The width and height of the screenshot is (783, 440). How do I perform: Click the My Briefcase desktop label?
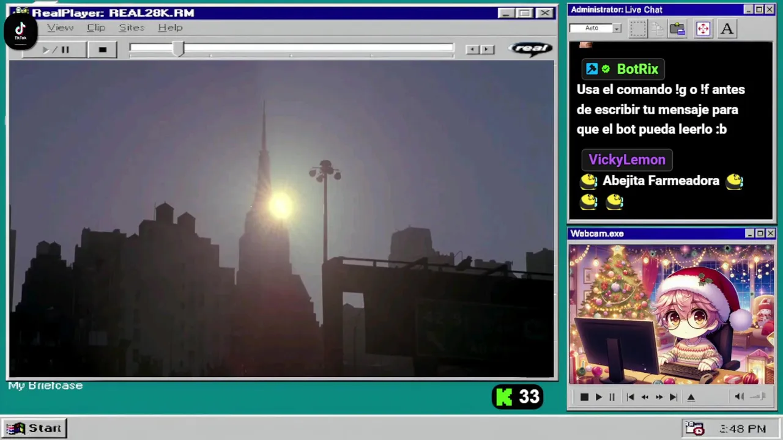point(45,386)
